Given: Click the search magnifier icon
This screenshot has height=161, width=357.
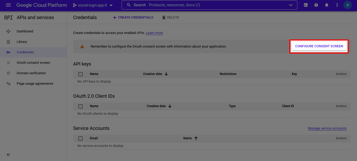Looking at the screenshot, I should coord(129,5).
